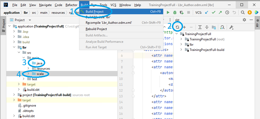260x119 pixels.
Task: Open Show History clock icon
Action: coord(227,12)
